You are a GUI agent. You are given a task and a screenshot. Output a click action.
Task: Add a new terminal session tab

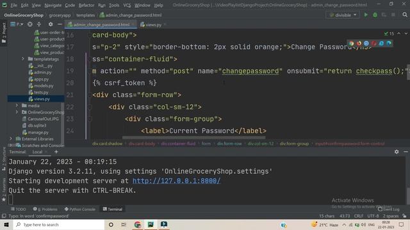(56, 152)
